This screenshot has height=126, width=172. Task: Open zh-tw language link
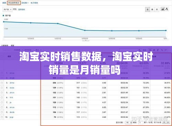coord(12,83)
